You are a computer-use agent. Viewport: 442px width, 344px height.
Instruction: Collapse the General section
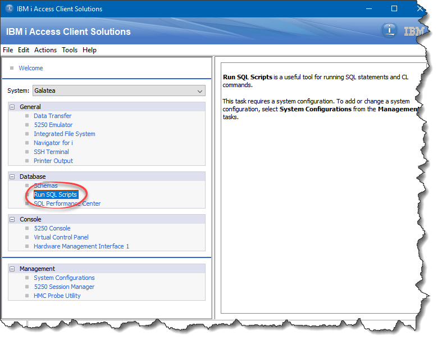[x=13, y=107]
